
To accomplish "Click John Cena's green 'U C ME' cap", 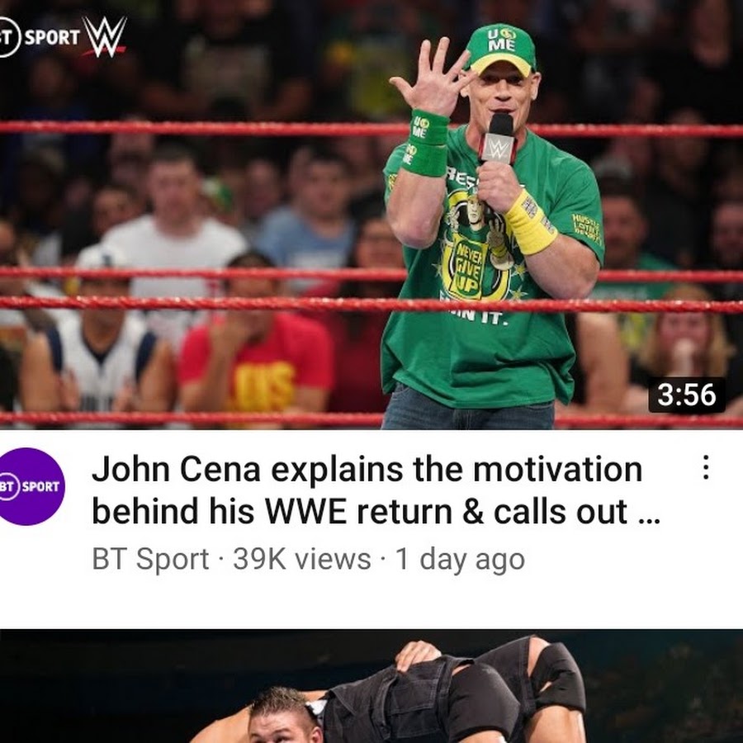I will point(501,50).
